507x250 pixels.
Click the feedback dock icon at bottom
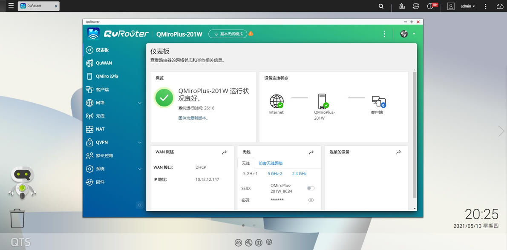pyautogui.click(x=269, y=242)
